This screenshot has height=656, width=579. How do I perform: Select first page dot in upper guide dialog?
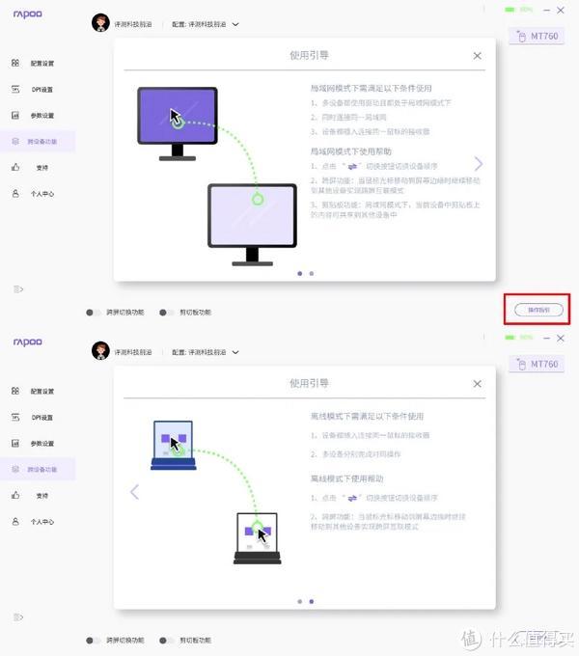coord(299,274)
